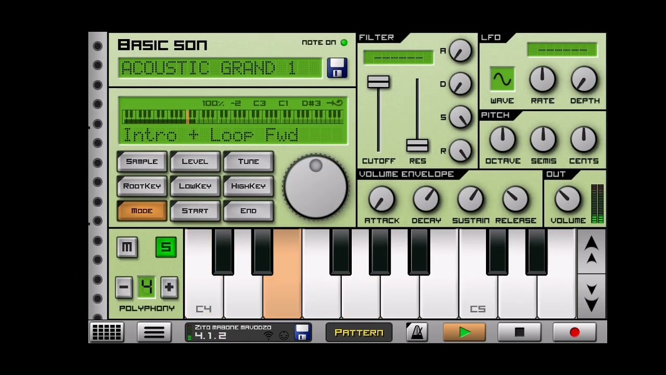Viewport: 666px width, 375px height.
Task: Select the HighKey parameter button
Action: click(x=248, y=186)
